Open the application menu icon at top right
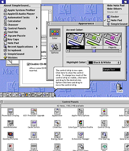This screenshot has width=129, height=151. (x=125, y=2)
